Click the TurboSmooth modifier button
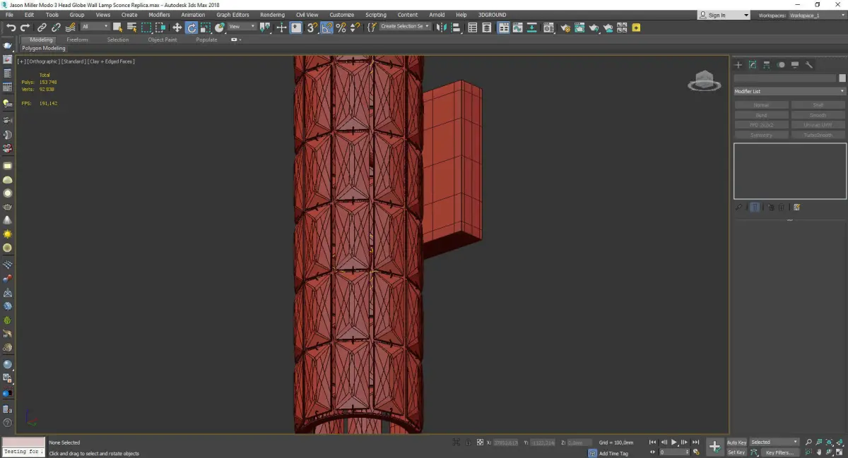This screenshot has height=458, width=848. click(x=818, y=135)
